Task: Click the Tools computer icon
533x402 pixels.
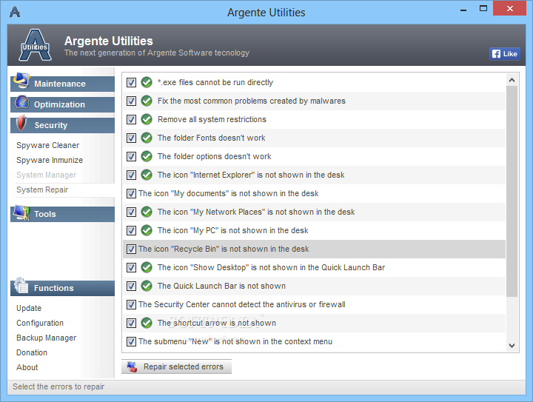Action: click(21, 212)
